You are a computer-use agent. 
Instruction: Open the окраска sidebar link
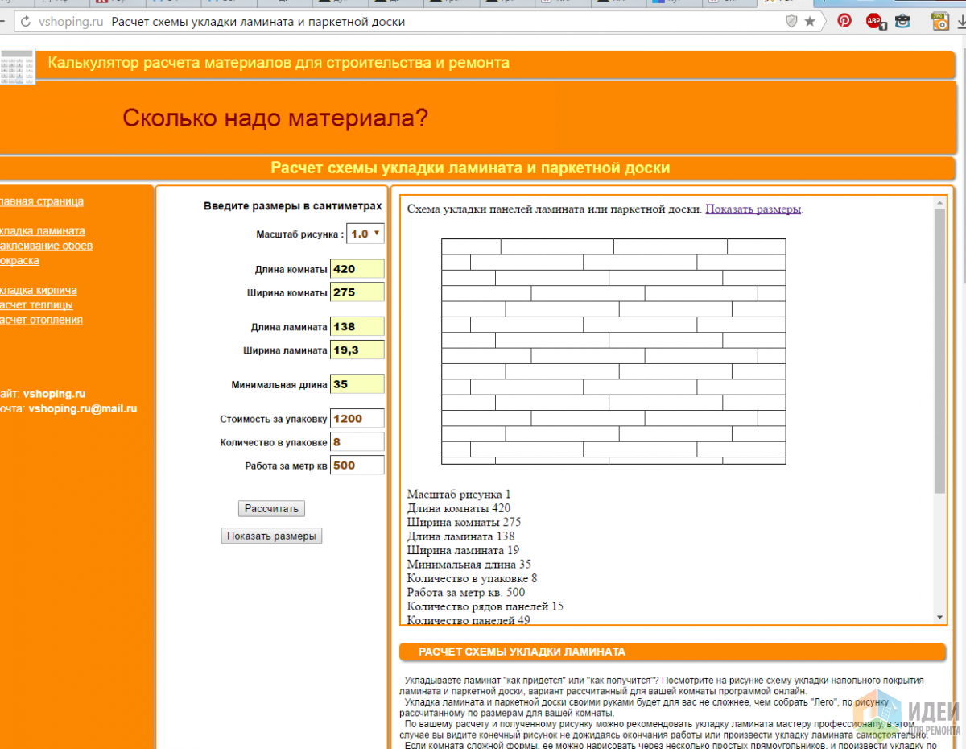(19, 260)
